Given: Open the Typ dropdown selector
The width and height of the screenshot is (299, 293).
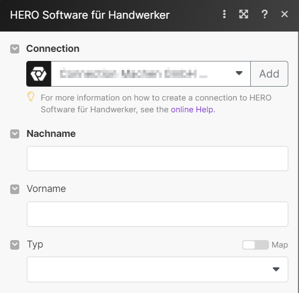Looking at the screenshot, I should click(158, 269).
